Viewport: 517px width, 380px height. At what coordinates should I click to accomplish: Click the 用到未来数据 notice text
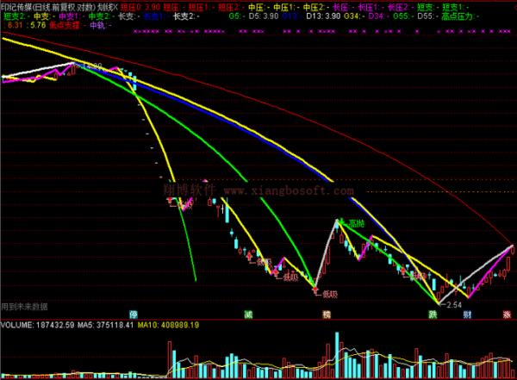[x=23, y=306]
